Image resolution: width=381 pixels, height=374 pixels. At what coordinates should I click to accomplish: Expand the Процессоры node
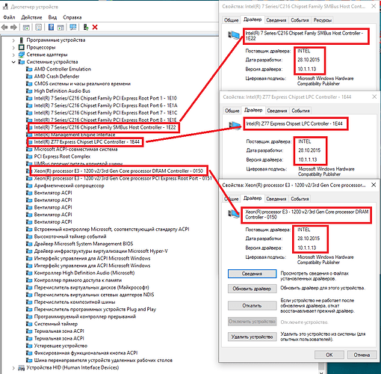pyautogui.click(x=13, y=47)
